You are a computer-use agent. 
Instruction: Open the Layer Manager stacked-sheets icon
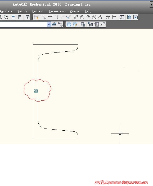point(54,24)
